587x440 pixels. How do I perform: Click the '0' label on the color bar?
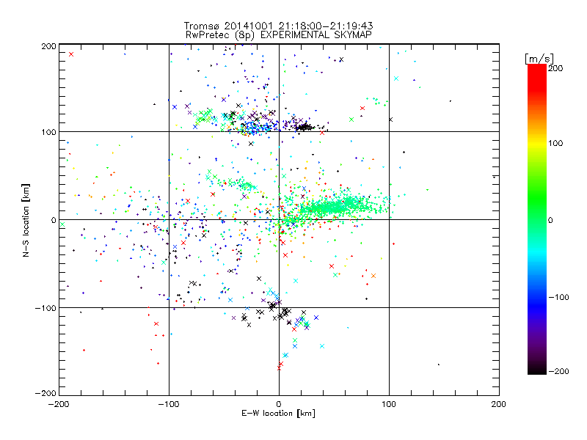point(550,220)
